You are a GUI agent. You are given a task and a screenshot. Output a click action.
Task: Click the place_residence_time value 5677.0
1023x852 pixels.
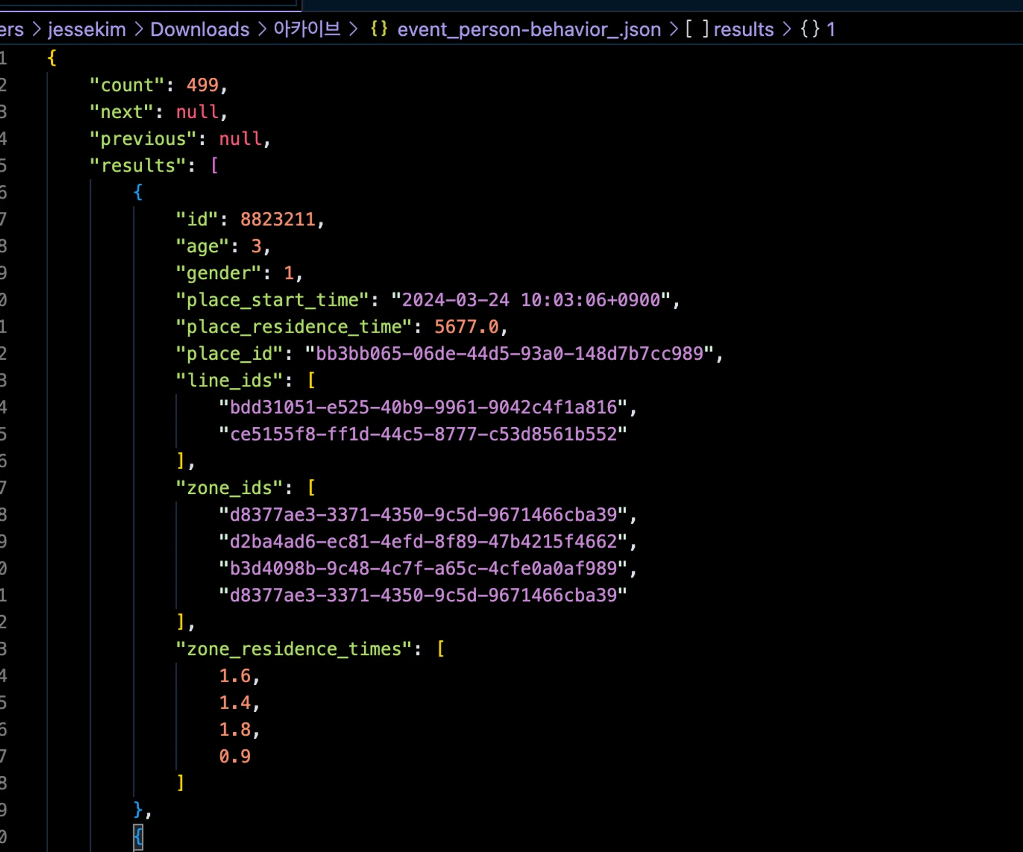466,326
